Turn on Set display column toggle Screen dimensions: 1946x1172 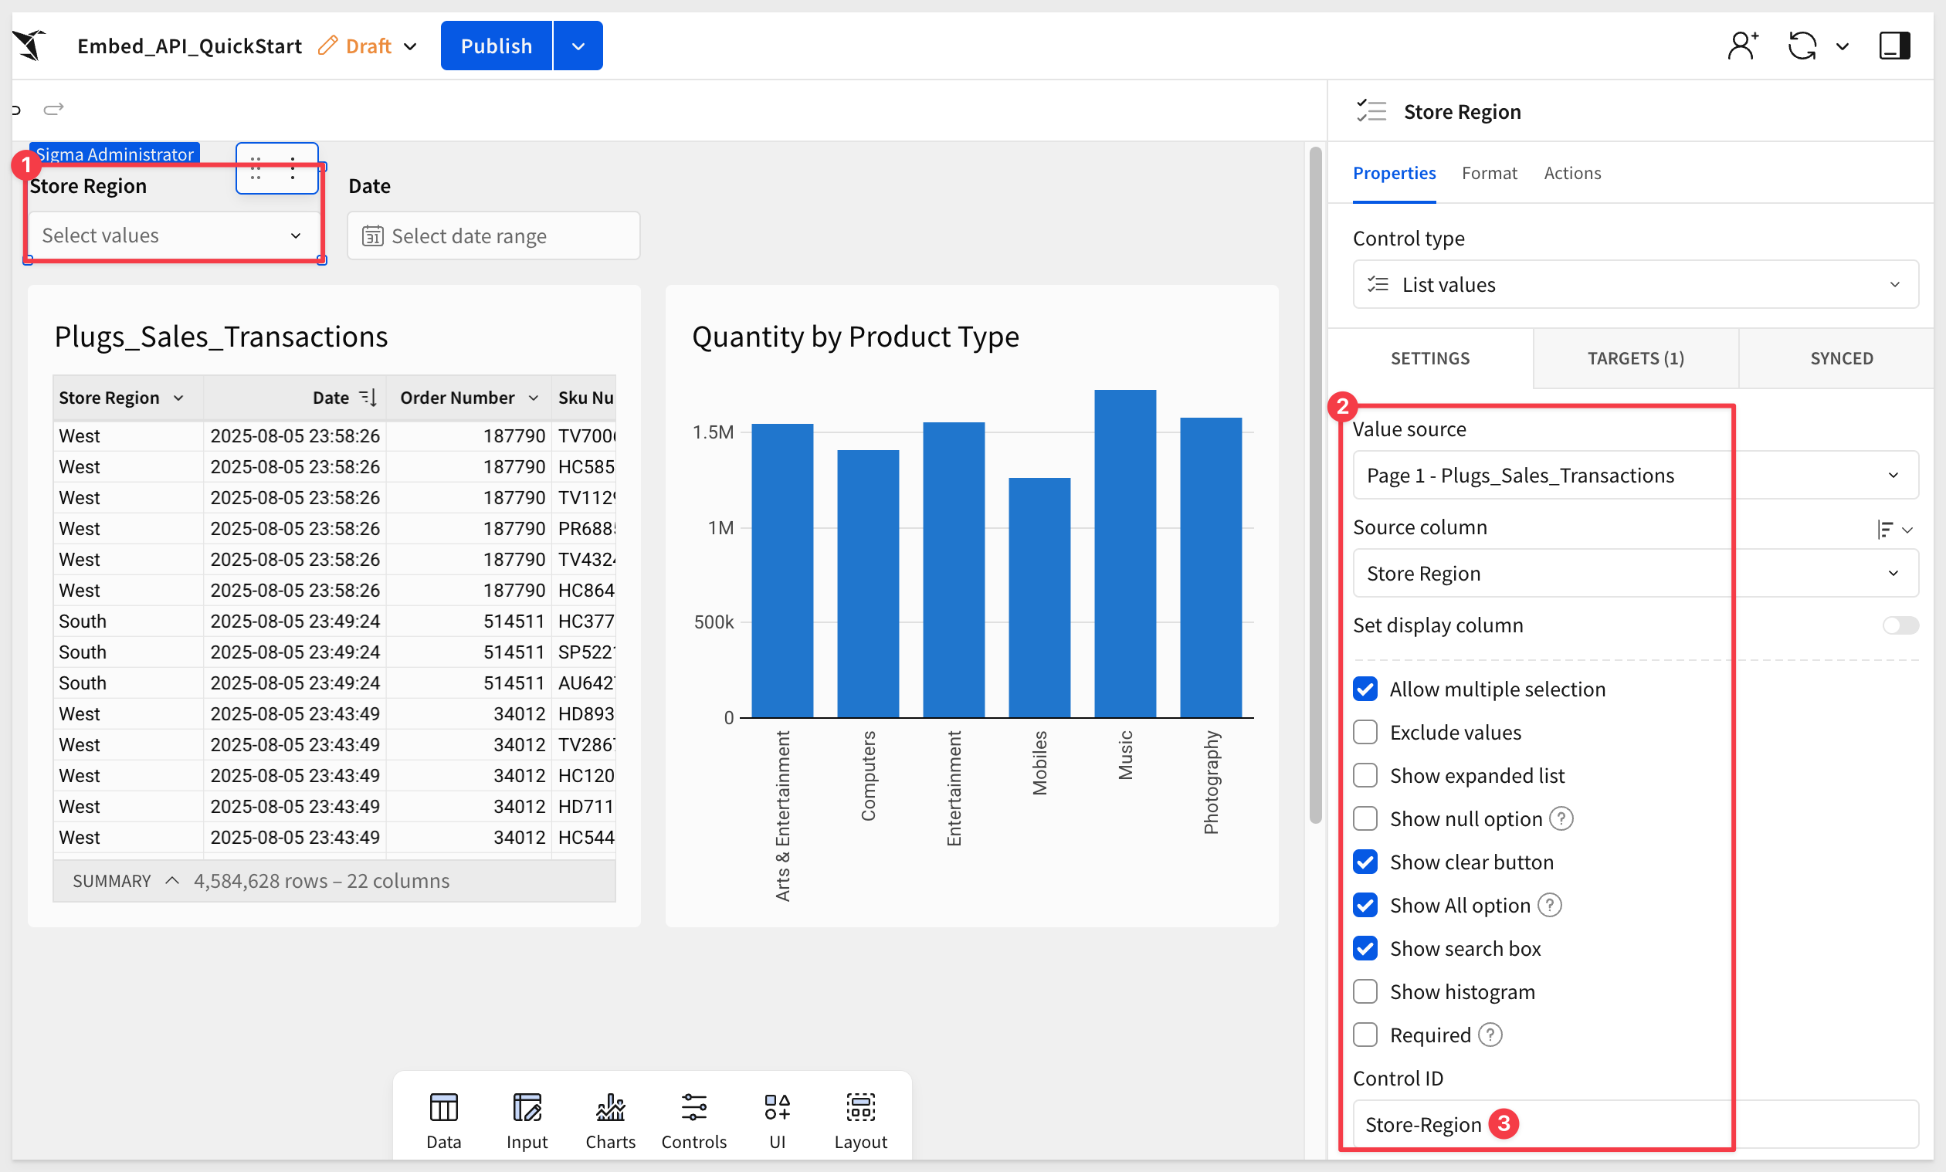[x=1900, y=625]
